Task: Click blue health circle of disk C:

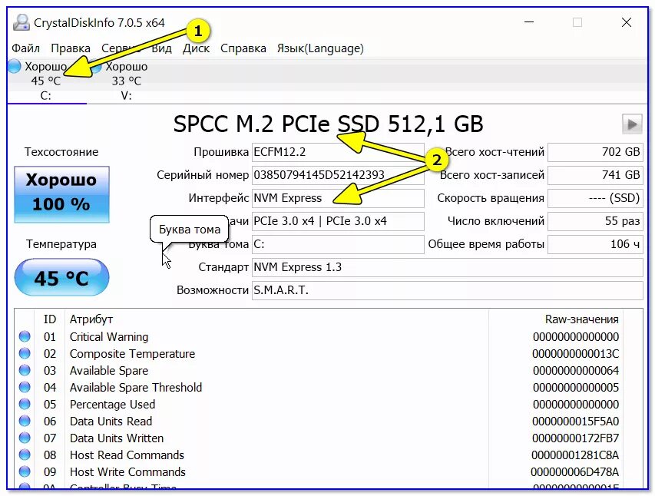Action: (14, 66)
